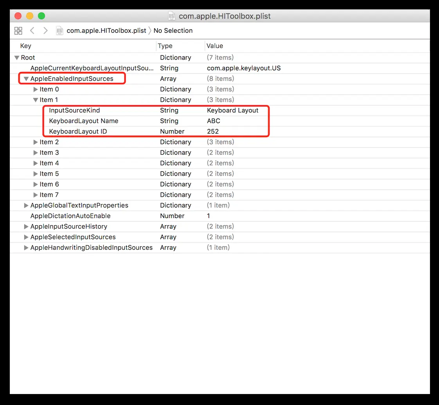The width and height of the screenshot is (439, 405).
Task: Click the back navigation chevron
Action: tap(32, 30)
